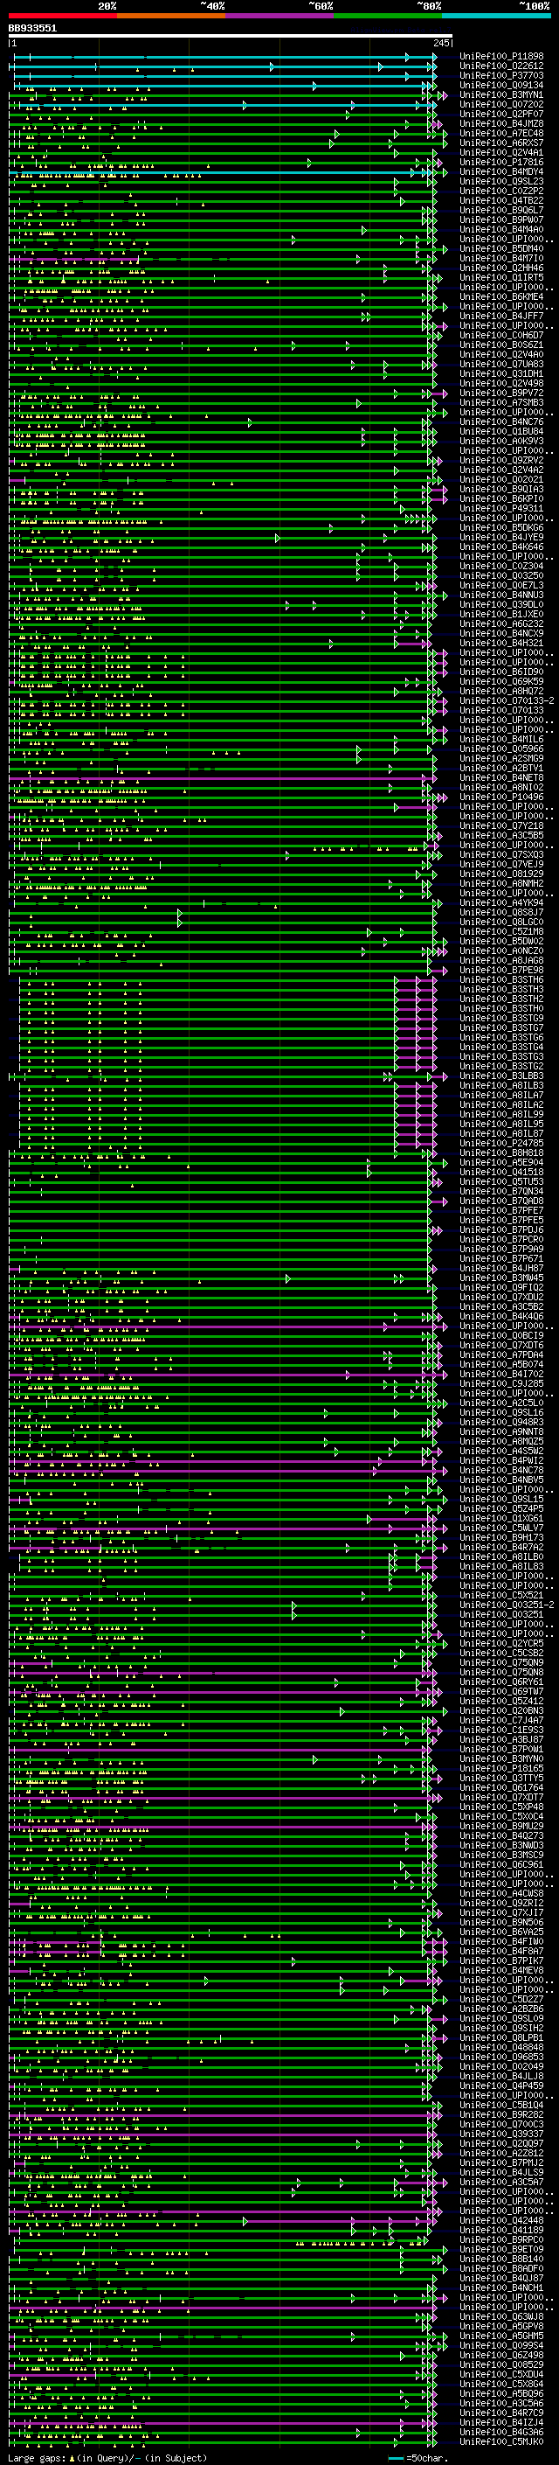Select the UniRef100_Q4TB22 label
Viewport: 559px width, 2465px height.
pyautogui.click(x=501, y=201)
